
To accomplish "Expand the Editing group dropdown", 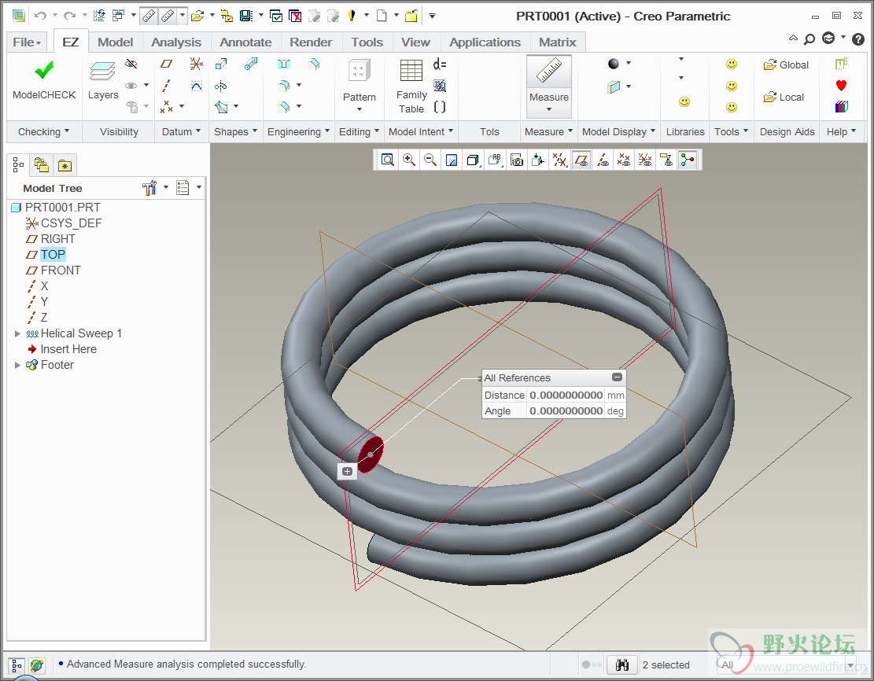I will [359, 131].
